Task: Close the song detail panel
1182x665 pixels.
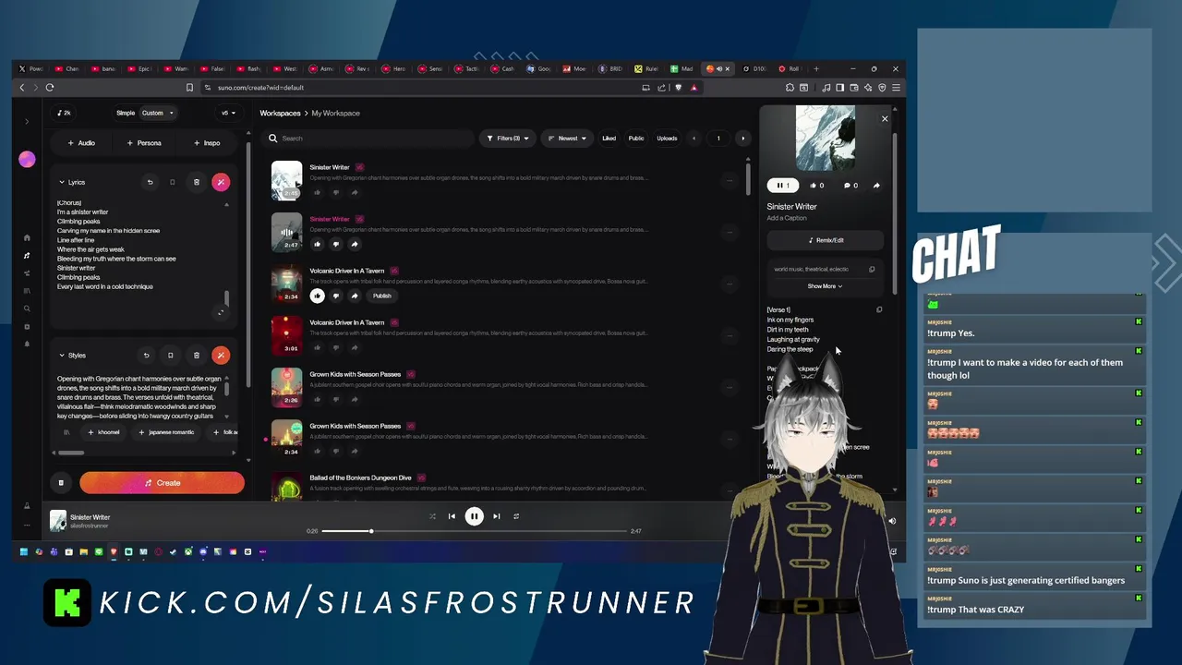Action: pos(885,118)
